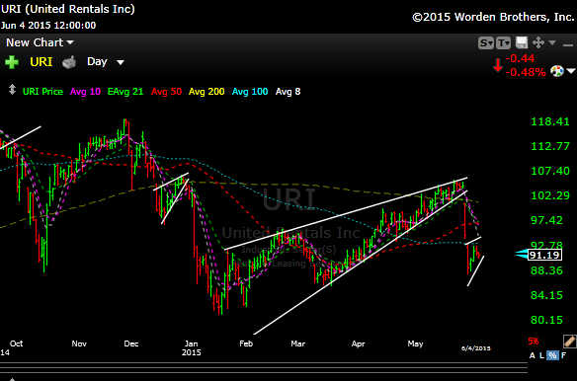Click the Dec label on time axis
Viewport: 577px width, 381px height.
(x=131, y=343)
